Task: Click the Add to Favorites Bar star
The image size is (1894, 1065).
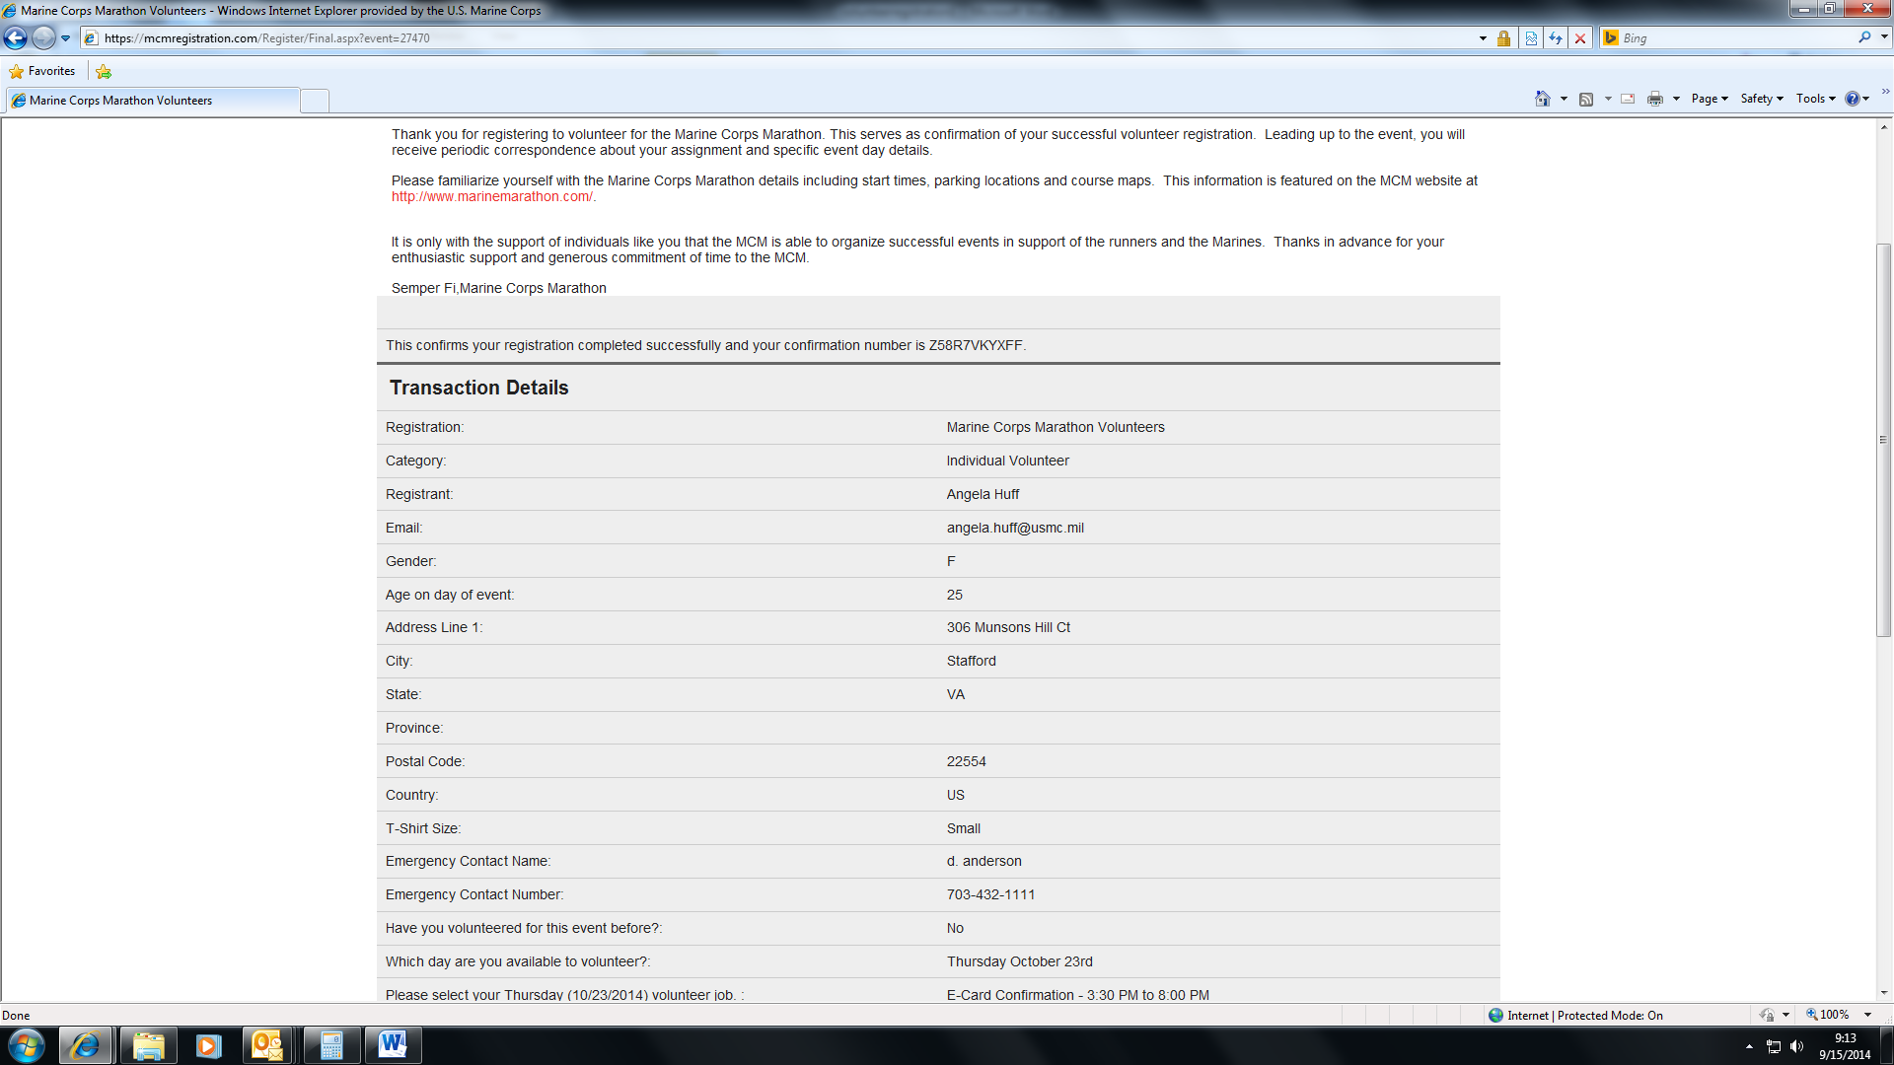Action: pos(104,71)
